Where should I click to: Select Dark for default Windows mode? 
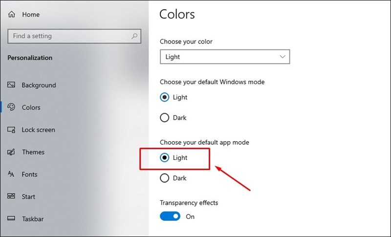tap(165, 118)
